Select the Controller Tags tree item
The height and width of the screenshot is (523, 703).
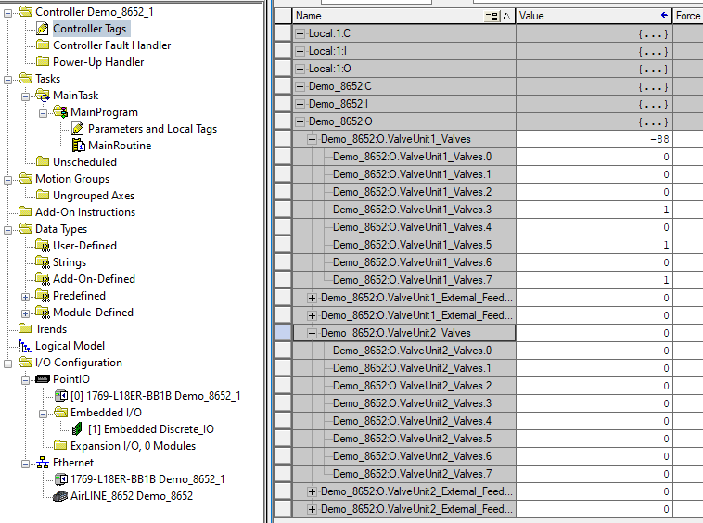click(89, 29)
